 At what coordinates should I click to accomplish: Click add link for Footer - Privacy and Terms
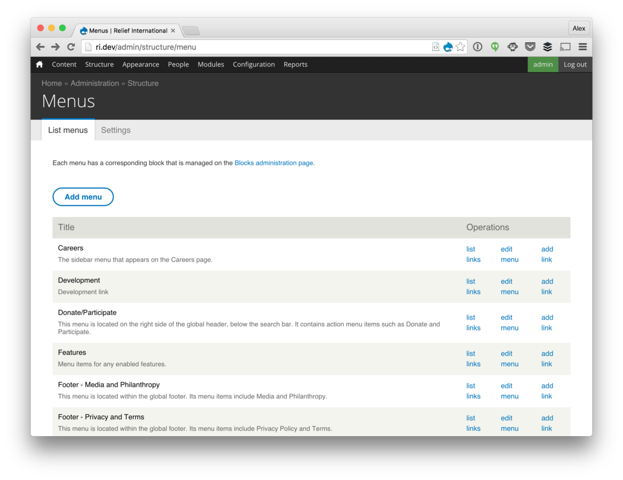(547, 423)
